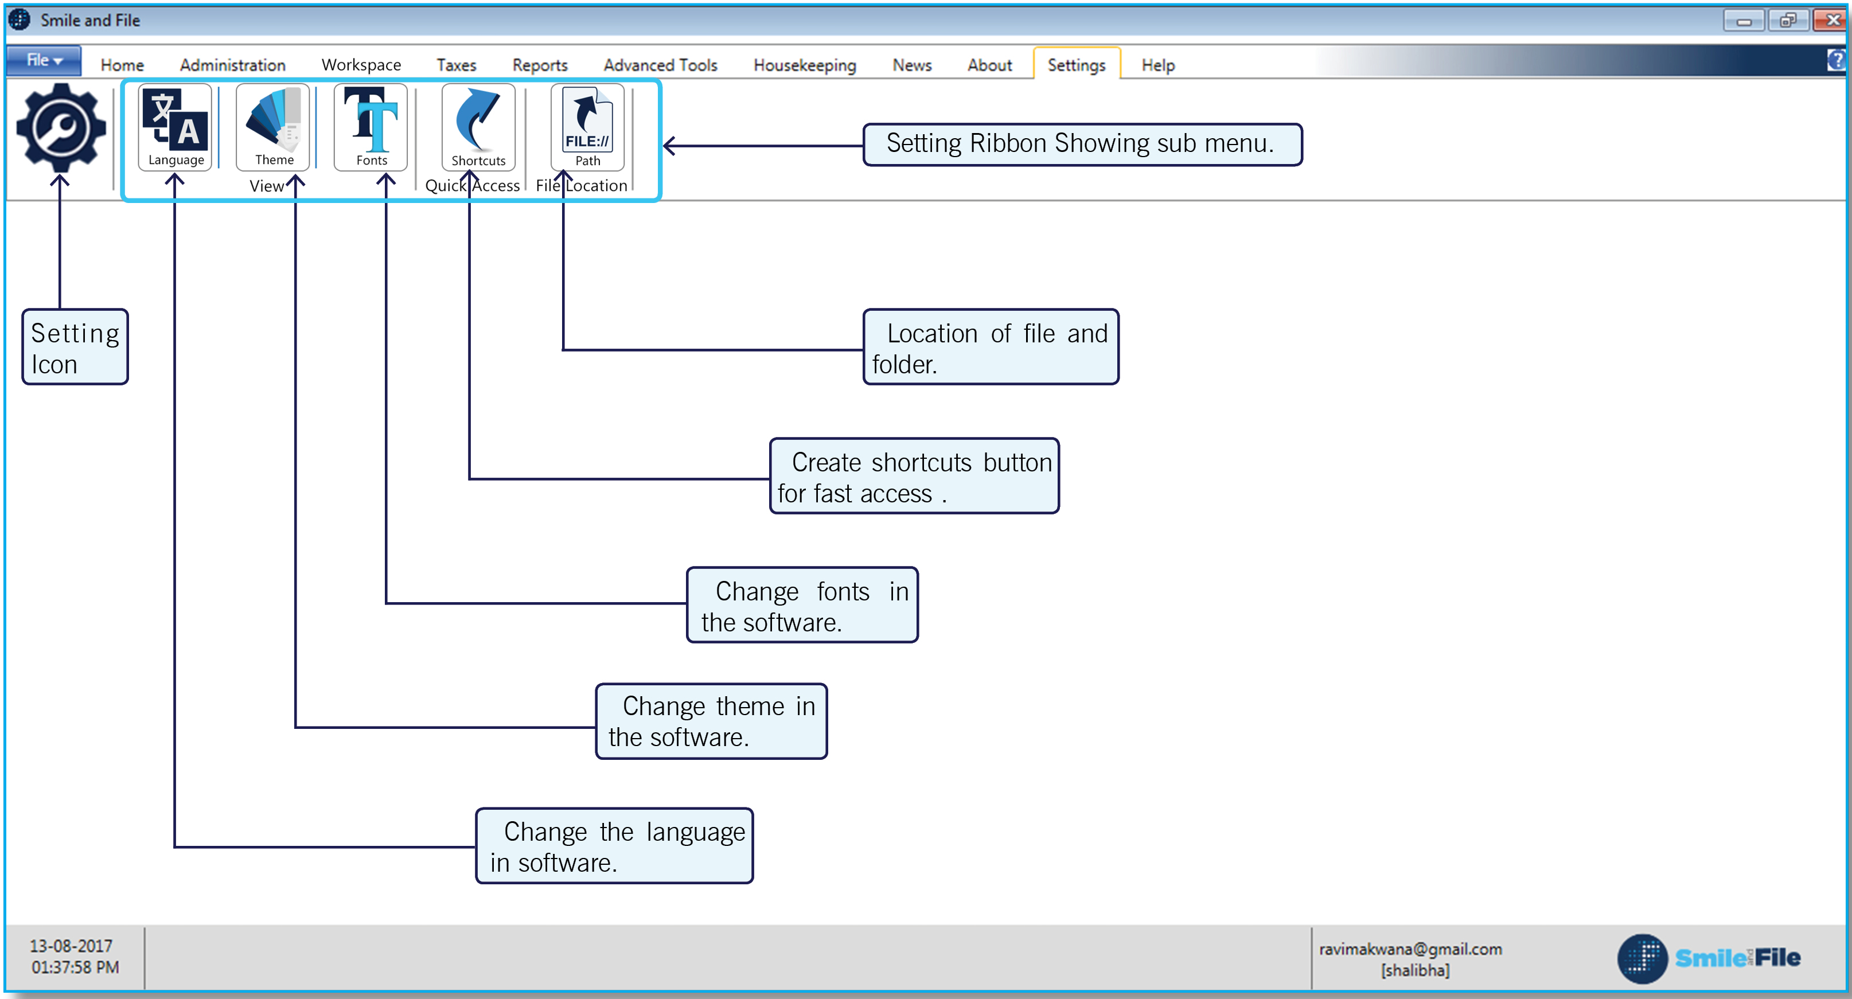Viewport: 1852px width, 999px height.
Task: Select the Taxes ribbon tab
Action: tap(456, 65)
